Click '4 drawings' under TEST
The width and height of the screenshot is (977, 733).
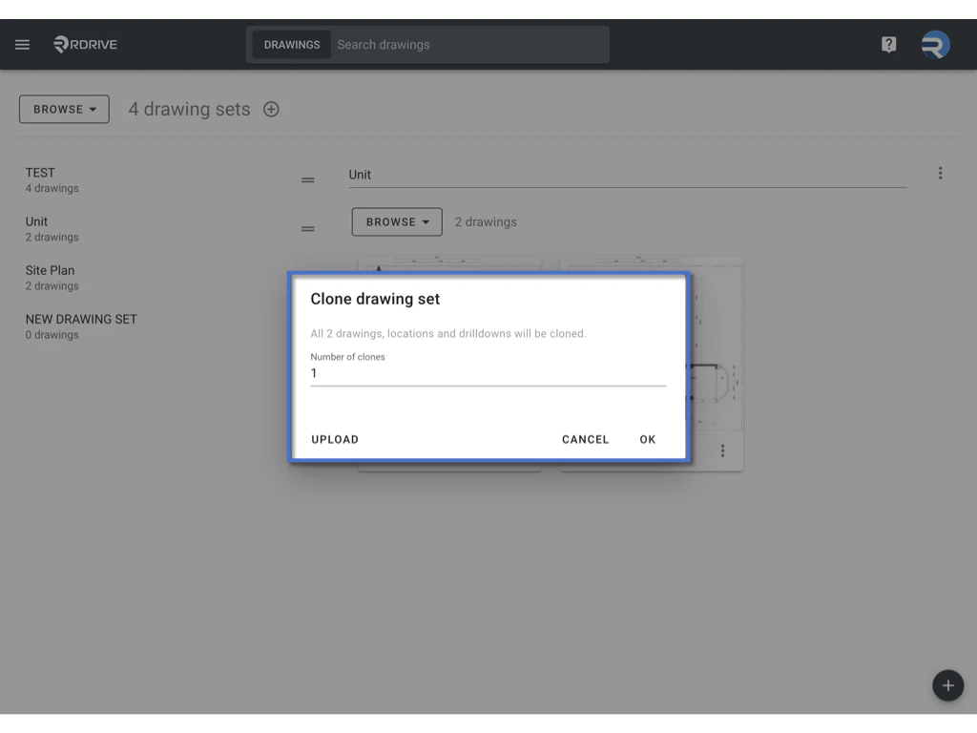52,188
